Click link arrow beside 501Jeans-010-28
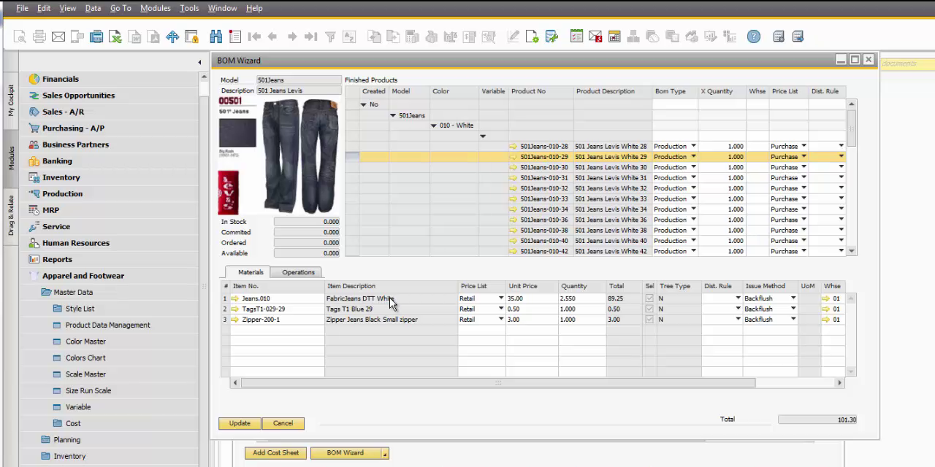Image resolution: width=935 pixels, height=467 pixels. pos(513,147)
